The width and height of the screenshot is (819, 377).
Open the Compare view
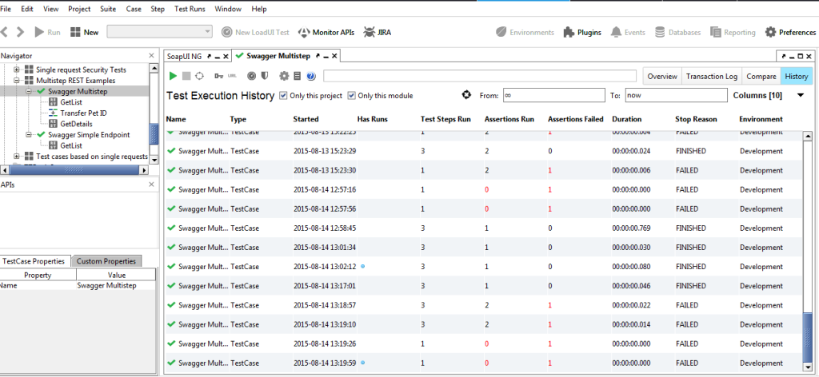point(761,76)
